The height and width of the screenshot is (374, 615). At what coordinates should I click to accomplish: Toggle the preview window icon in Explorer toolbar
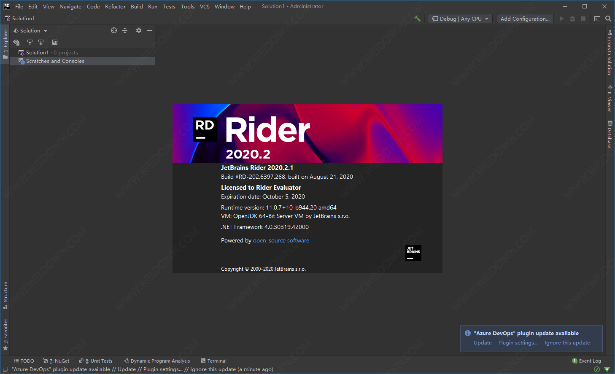click(x=55, y=42)
